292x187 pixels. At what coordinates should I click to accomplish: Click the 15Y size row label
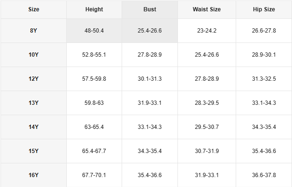[34, 151]
